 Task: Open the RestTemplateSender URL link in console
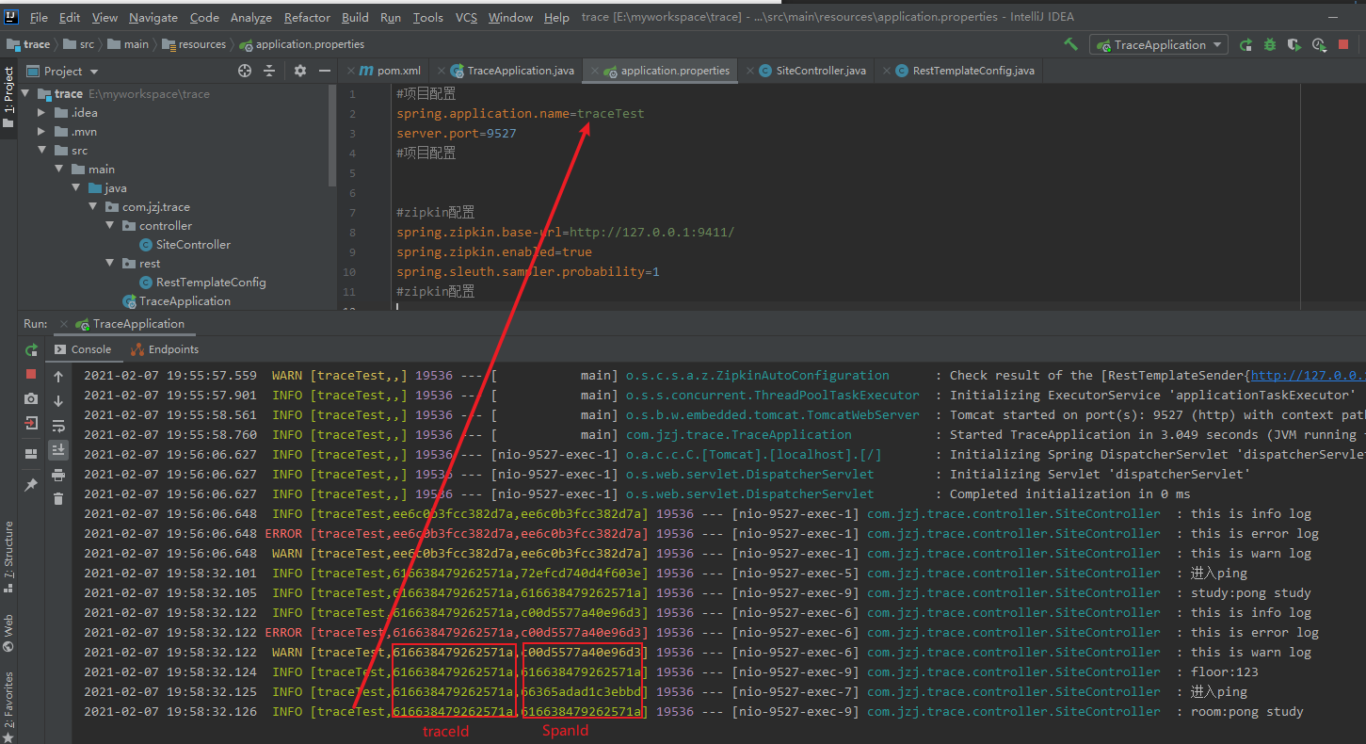tap(1307, 375)
